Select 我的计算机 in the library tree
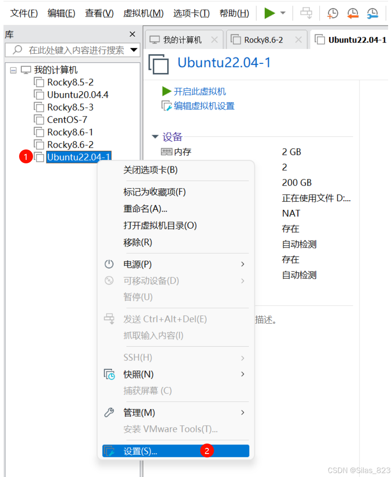 click(56, 70)
